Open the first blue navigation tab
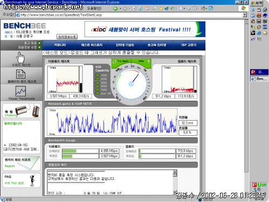 coord(60,45)
